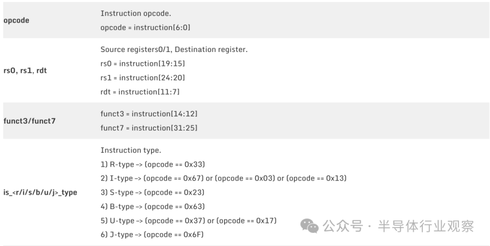490x246 pixels.
Task: Click the I-type opcode definition line
Action: (223, 178)
